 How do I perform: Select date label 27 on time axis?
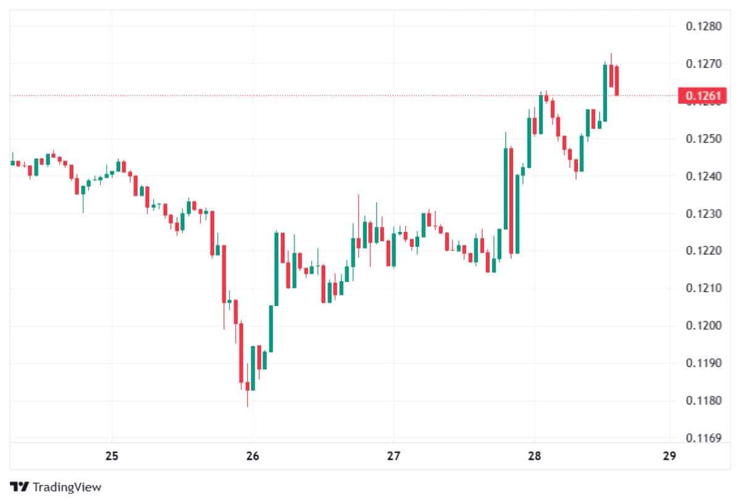pyautogui.click(x=393, y=456)
